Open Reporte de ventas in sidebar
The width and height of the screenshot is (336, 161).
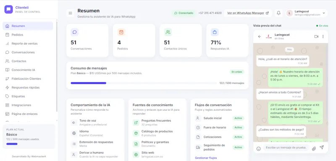click(28, 44)
